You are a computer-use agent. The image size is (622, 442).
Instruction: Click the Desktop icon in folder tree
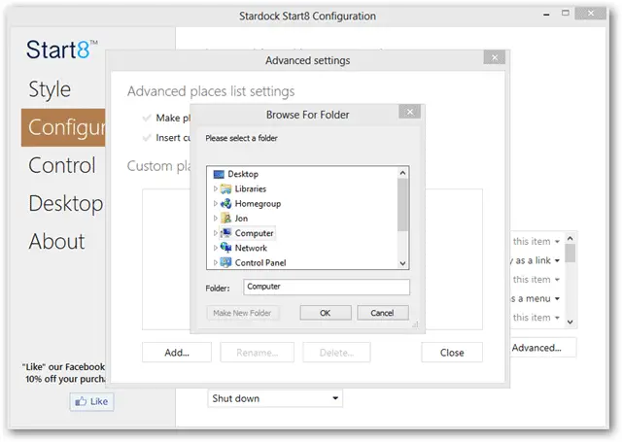click(x=219, y=174)
